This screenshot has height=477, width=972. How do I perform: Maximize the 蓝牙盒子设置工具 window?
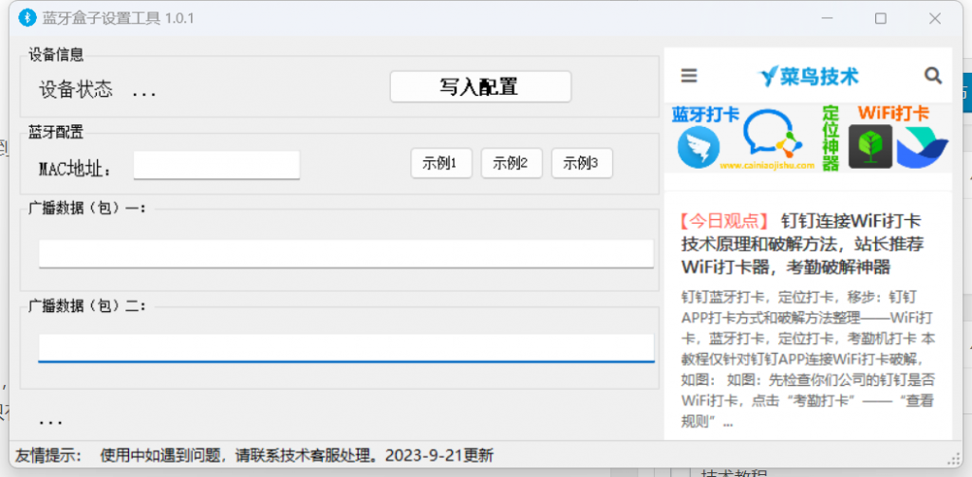point(880,18)
